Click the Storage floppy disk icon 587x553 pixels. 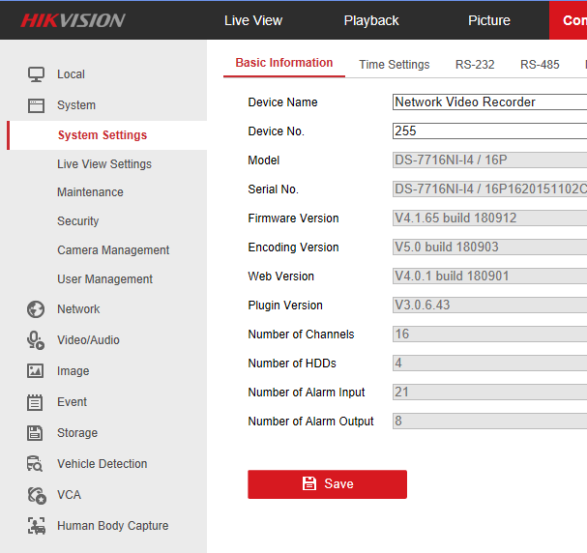(x=36, y=433)
